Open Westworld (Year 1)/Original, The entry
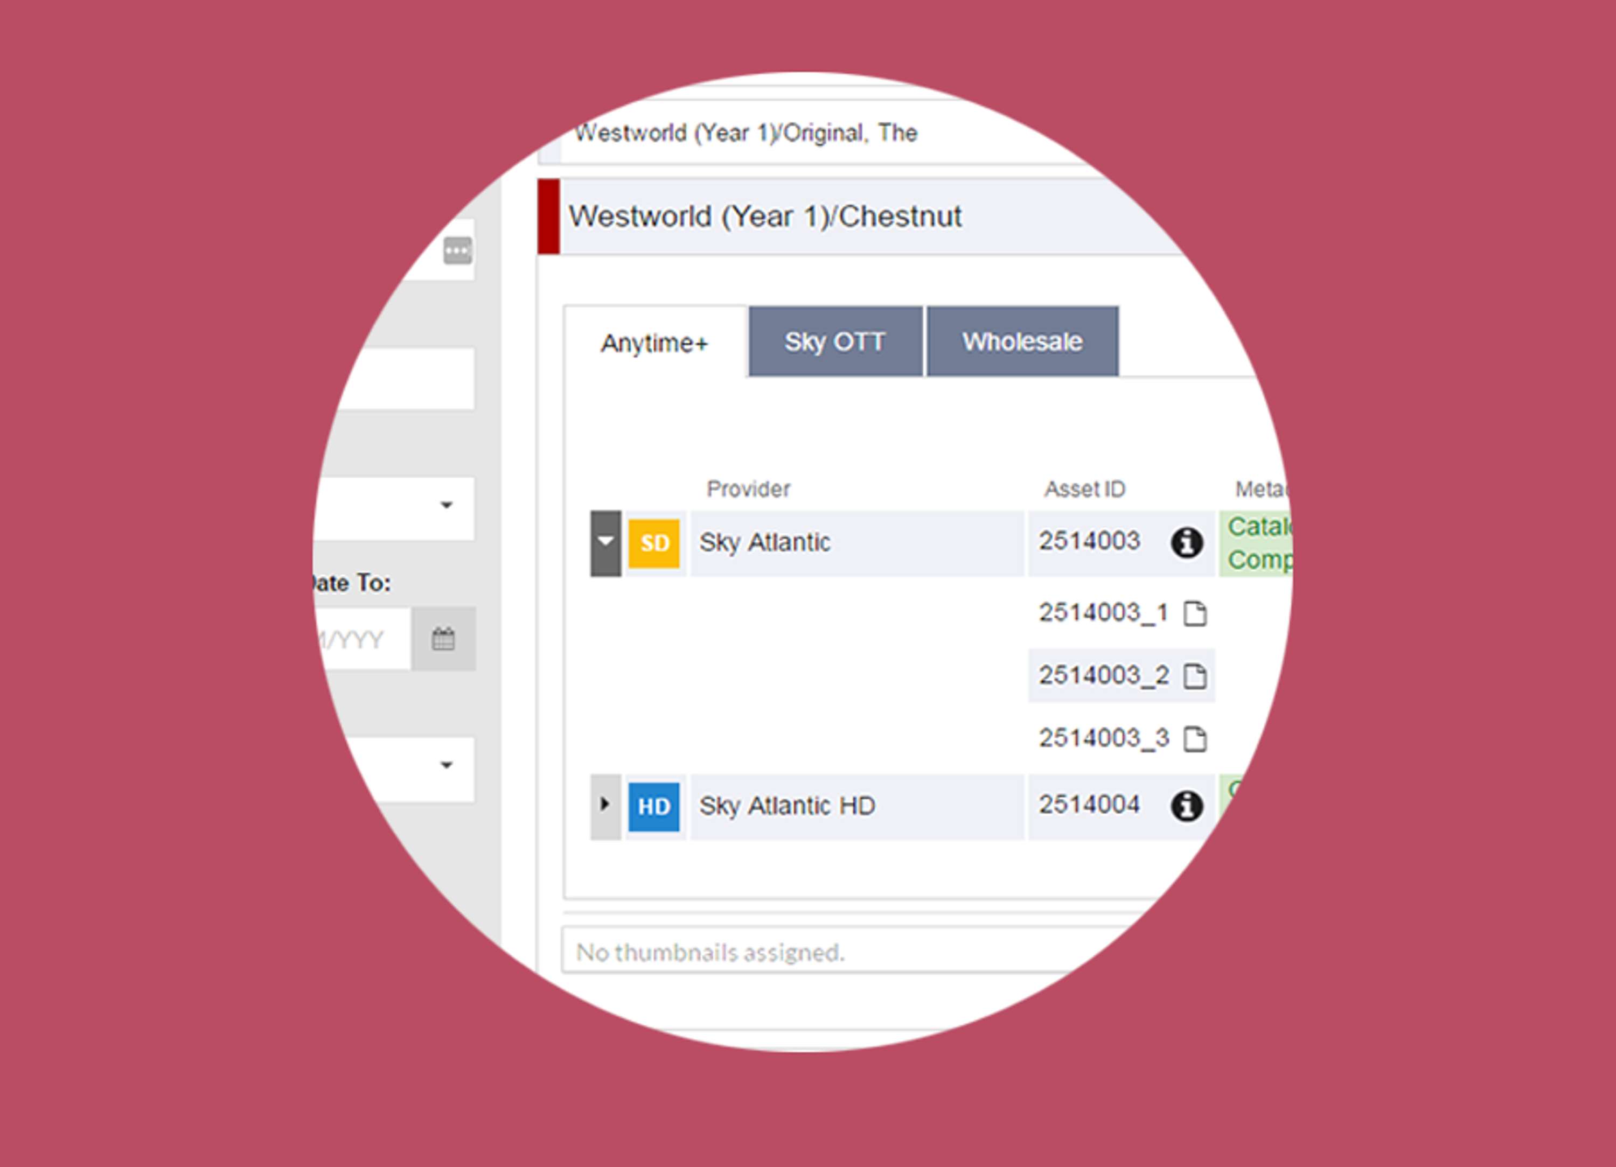 click(746, 132)
